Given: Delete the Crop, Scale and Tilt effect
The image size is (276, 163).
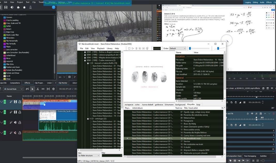Looking at the screenshot, I should 274,114.
